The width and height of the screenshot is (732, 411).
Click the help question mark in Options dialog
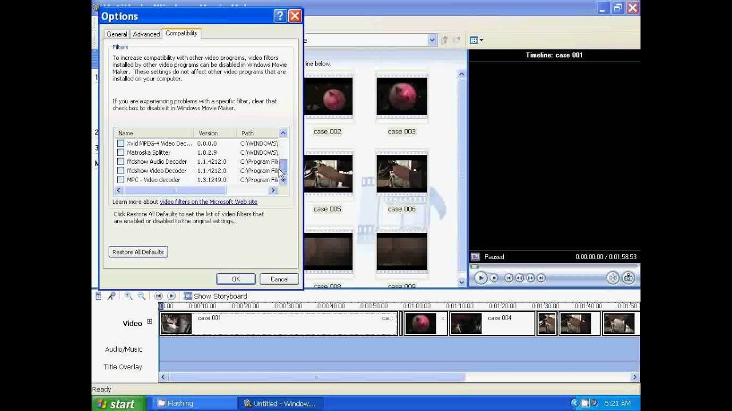coord(280,16)
